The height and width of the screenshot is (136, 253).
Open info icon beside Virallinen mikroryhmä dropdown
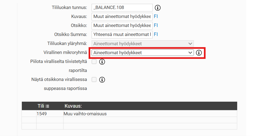[x=199, y=53]
